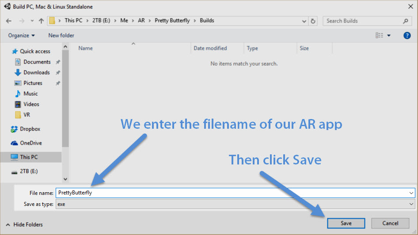
Task: Create a New folder
Action: 61,35
